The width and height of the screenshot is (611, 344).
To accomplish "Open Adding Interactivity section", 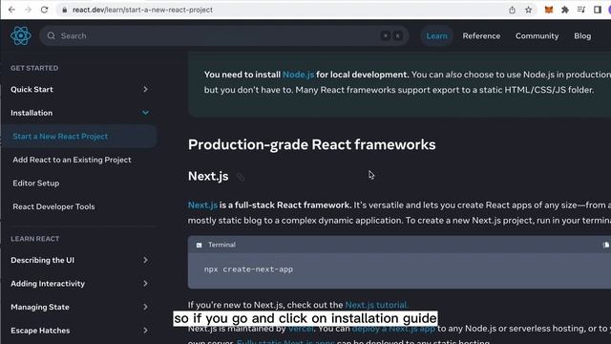I will click(x=48, y=284).
